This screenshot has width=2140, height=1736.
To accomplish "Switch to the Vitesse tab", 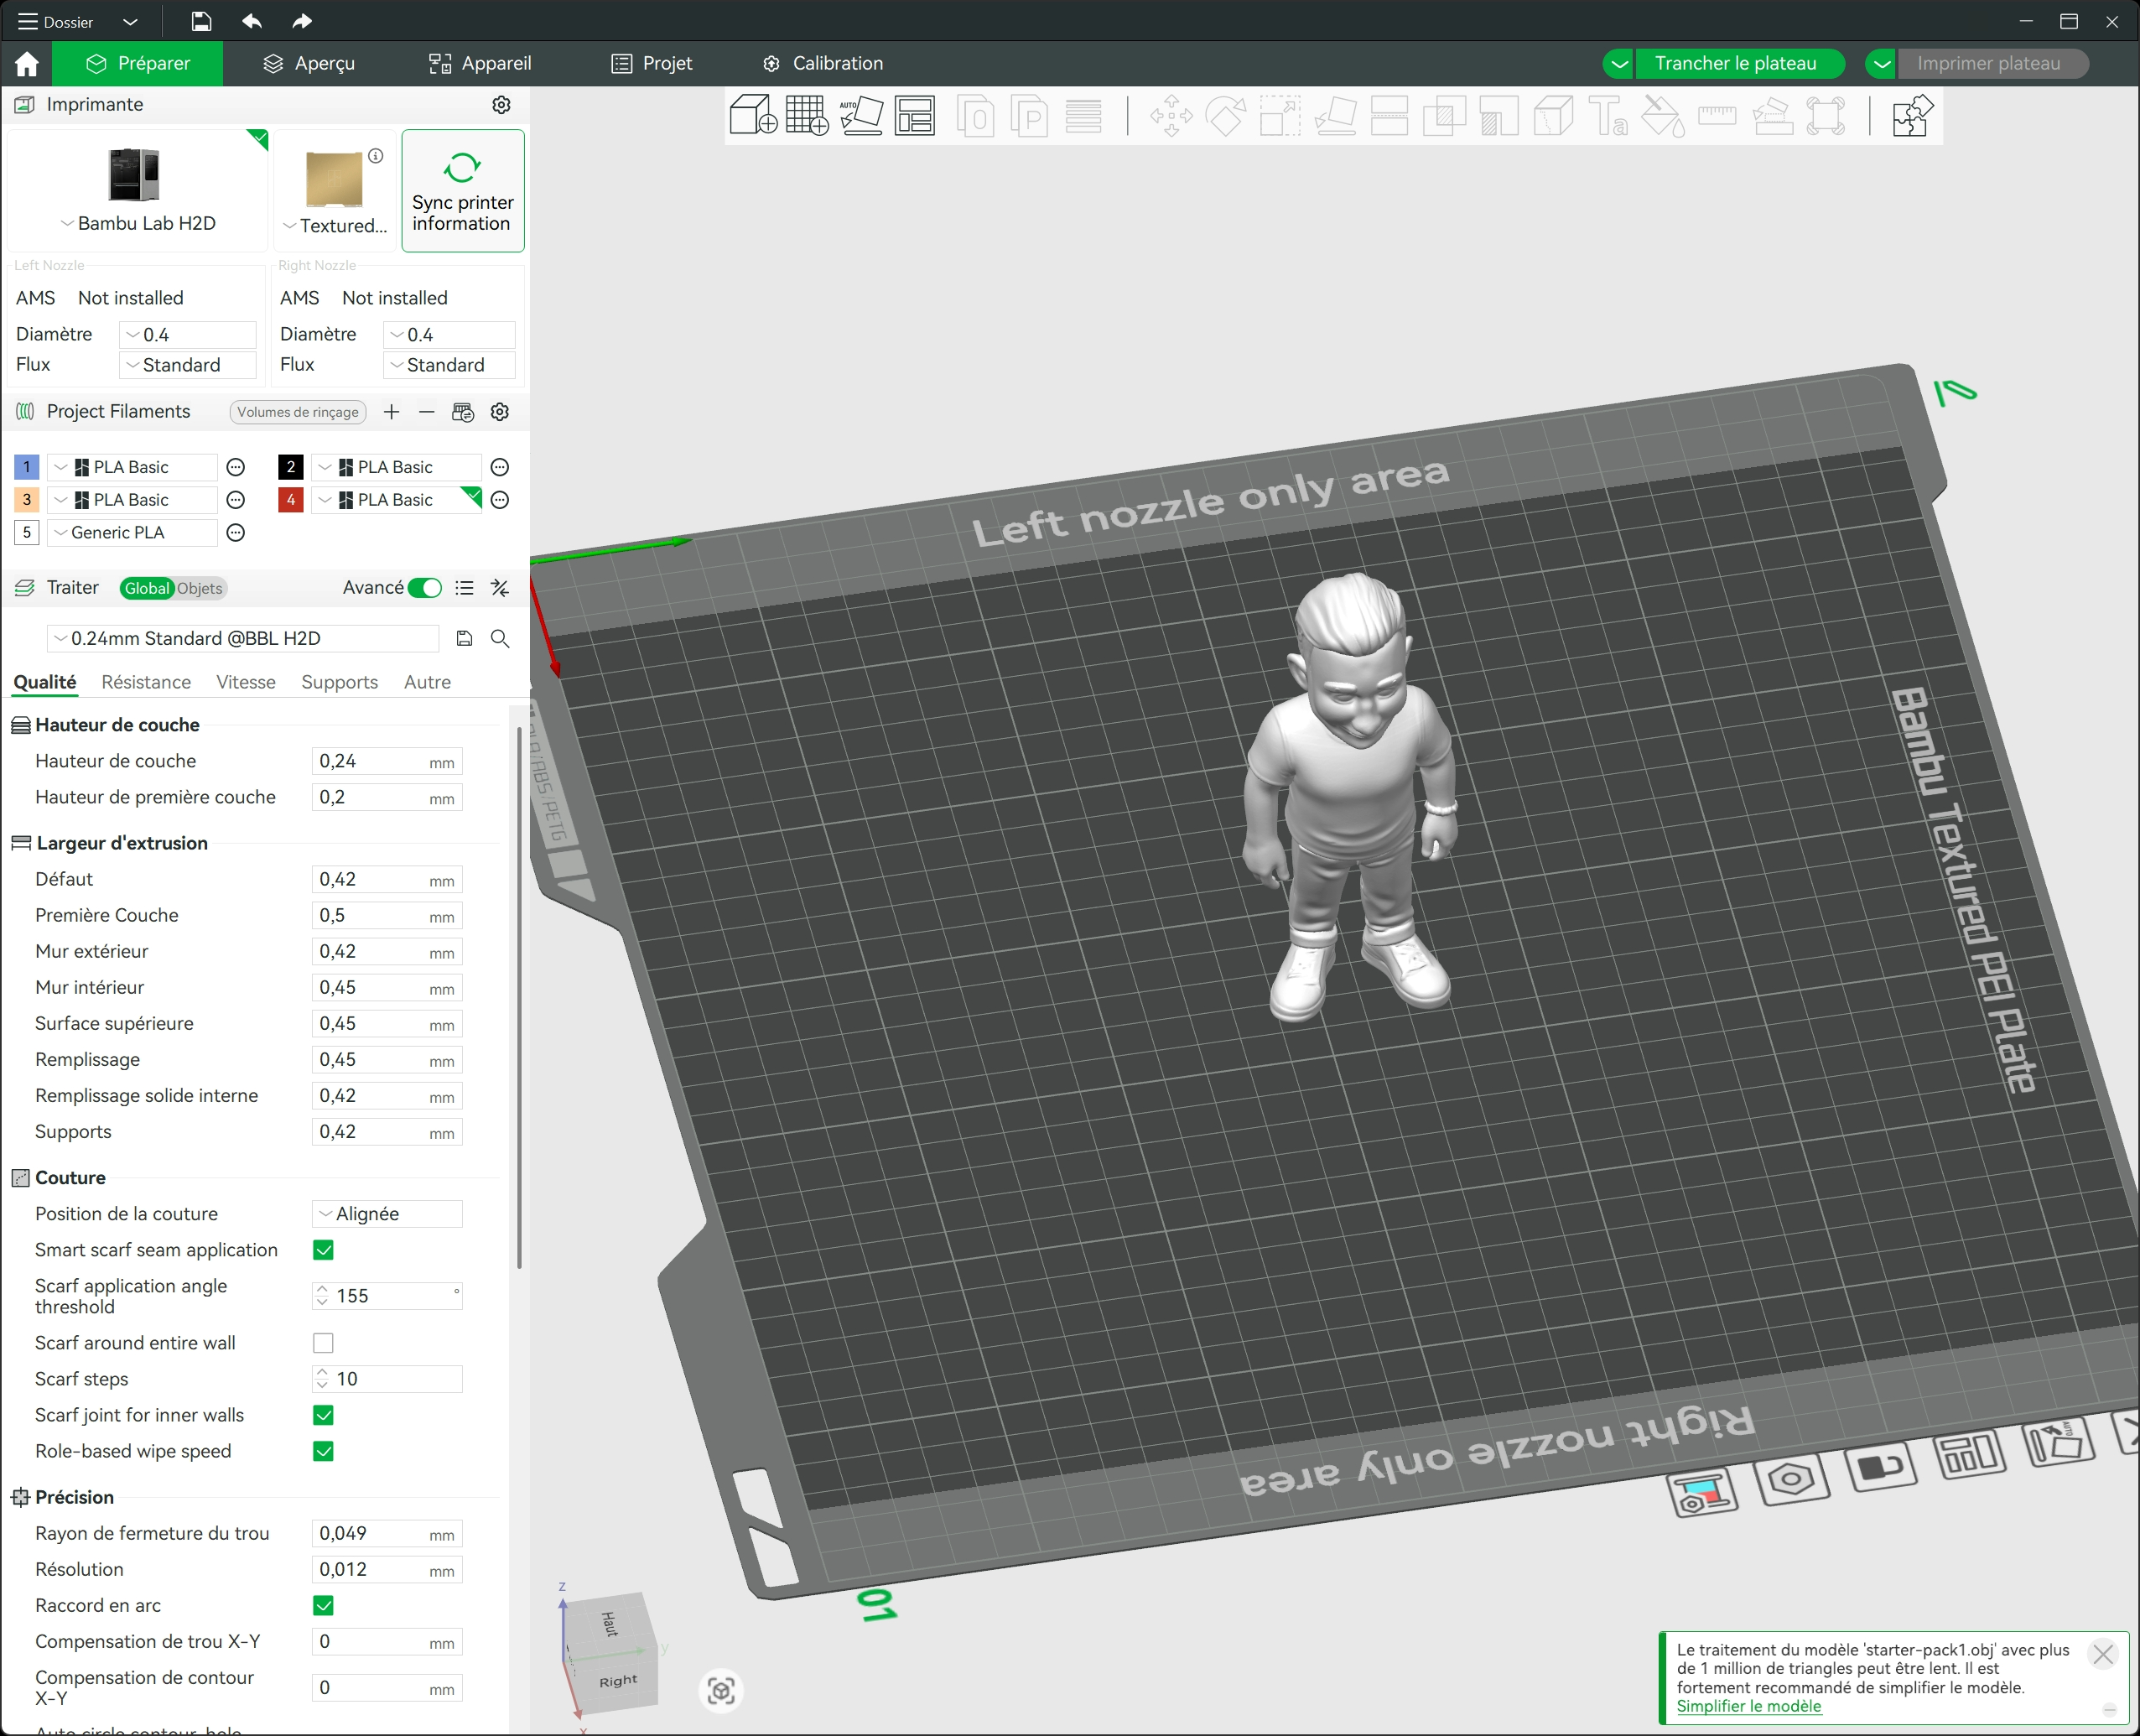I will click(x=246, y=682).
